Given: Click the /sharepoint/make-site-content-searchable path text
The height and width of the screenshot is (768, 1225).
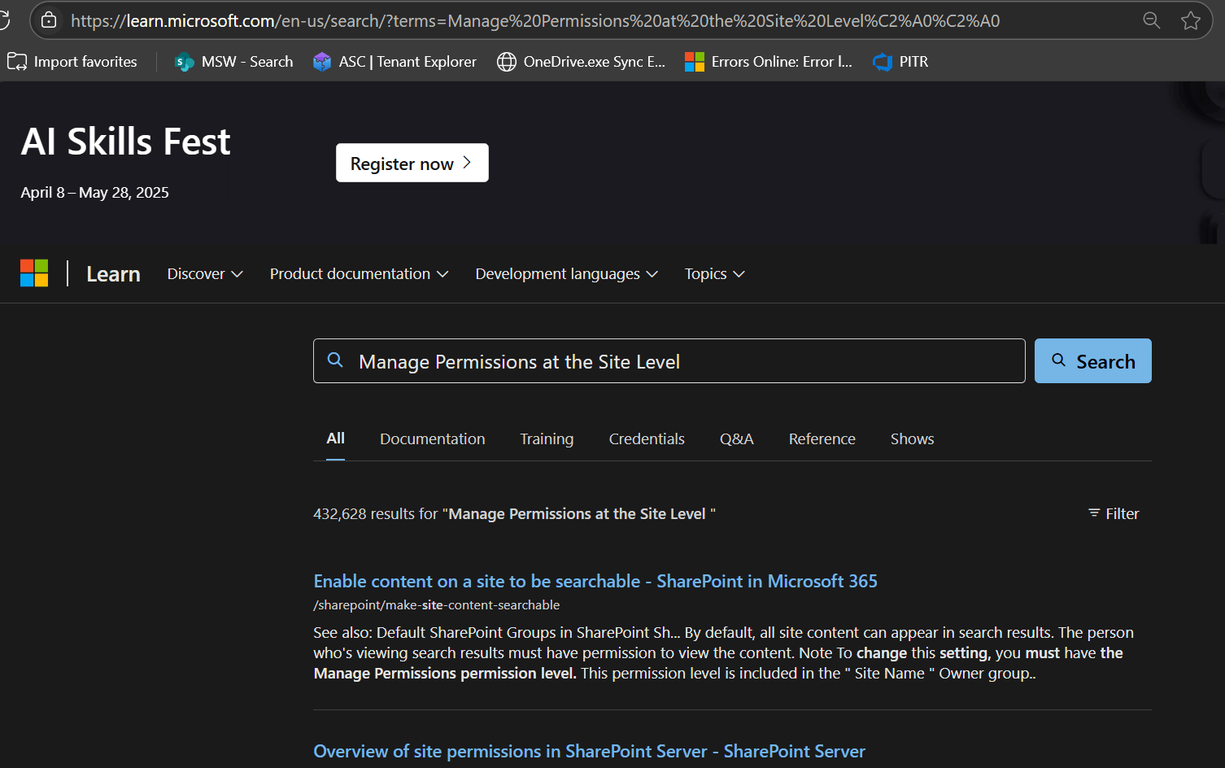Looking at the screenshot, I should [436, 605].
